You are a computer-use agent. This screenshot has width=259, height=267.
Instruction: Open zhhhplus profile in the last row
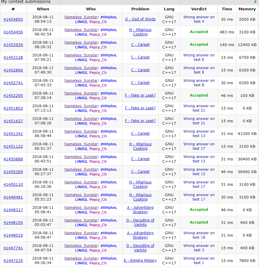point(108,258)
